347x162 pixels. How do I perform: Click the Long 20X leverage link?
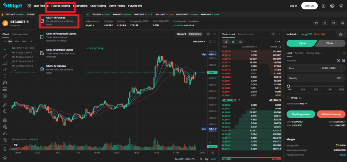coord(306,34)
